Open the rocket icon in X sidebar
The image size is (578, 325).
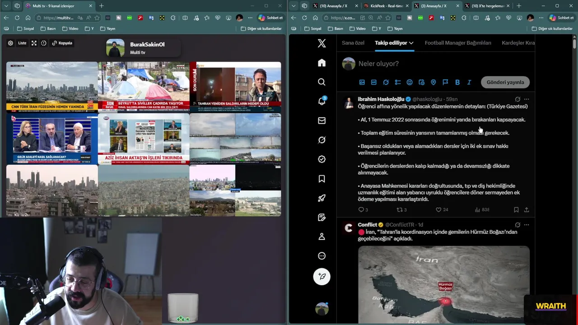(322, 198)
